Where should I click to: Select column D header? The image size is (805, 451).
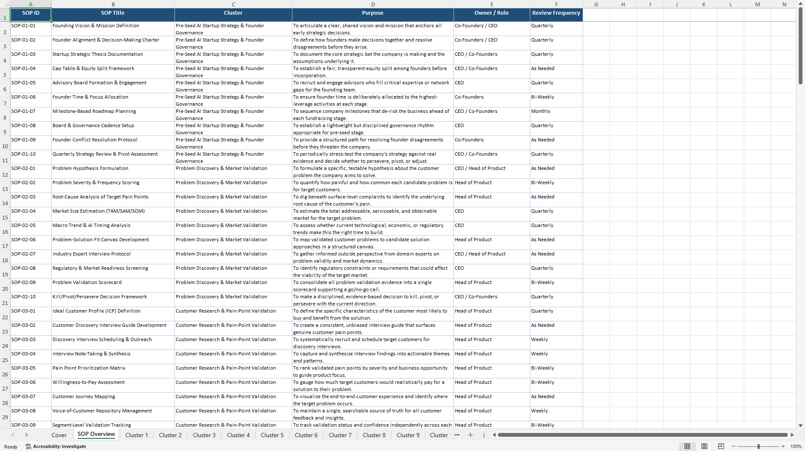[x=373, y=4]
